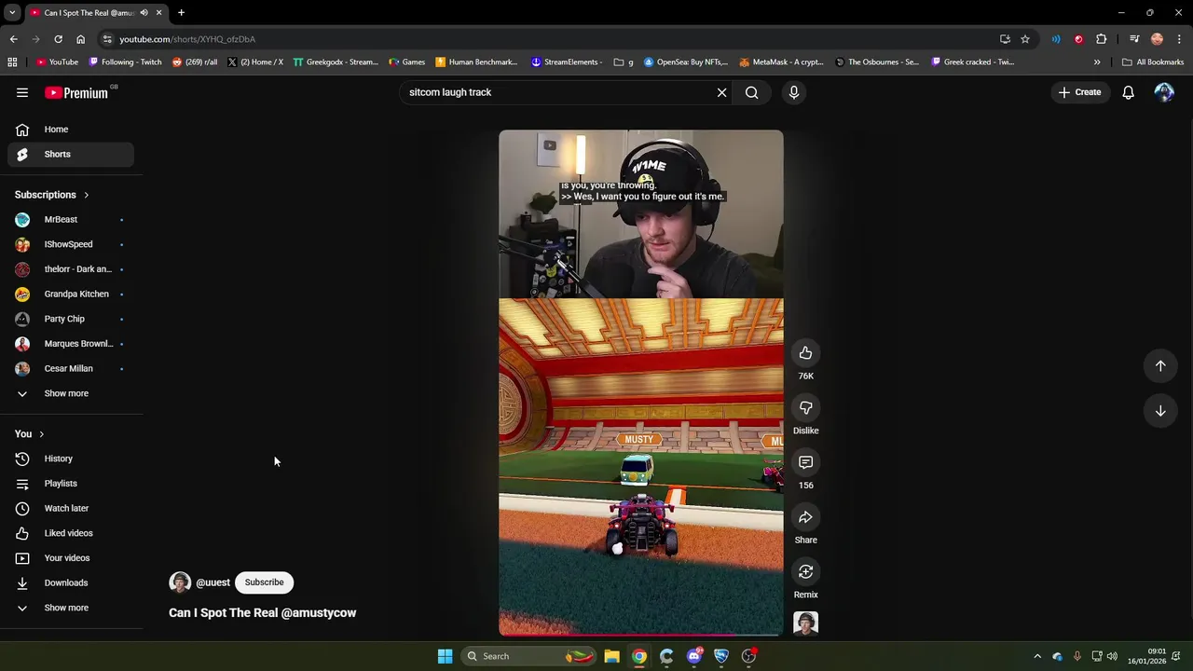Expand subscriptions list with Show more

[71, 393]
